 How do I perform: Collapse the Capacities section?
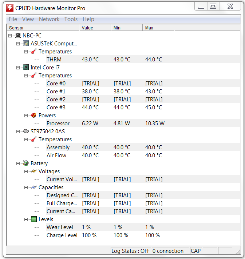[26, 188]
